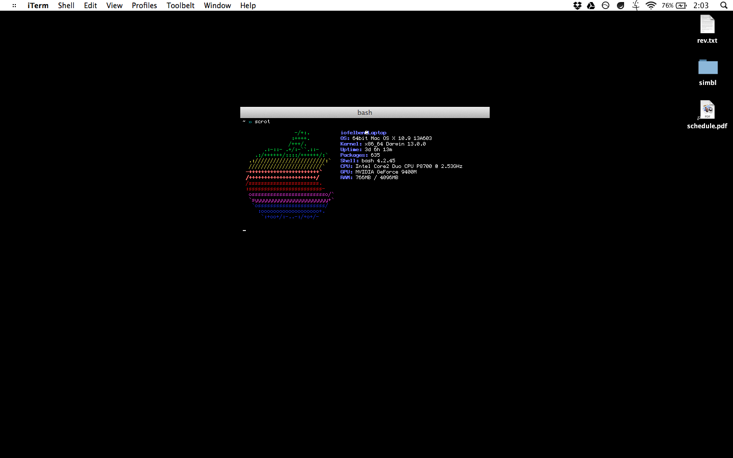The height and width of the screenshot is (458, 733).
Task: Open the Wi-Fi status menu
Action: click(x=651, y=6)
